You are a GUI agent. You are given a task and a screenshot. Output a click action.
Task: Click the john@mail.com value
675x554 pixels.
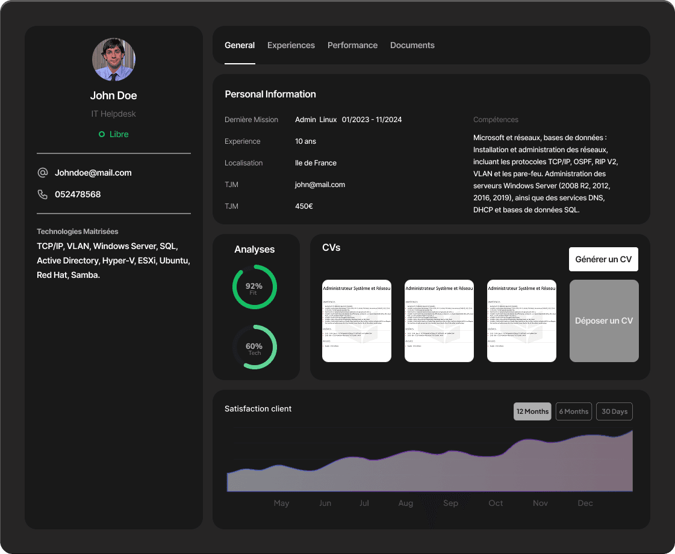point(320,185)
